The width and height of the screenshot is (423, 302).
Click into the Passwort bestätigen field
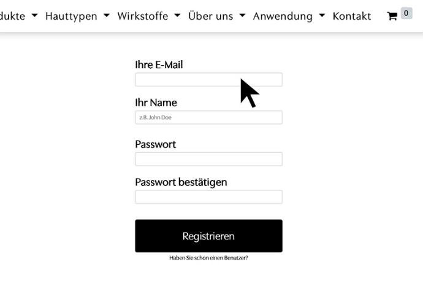208,197
